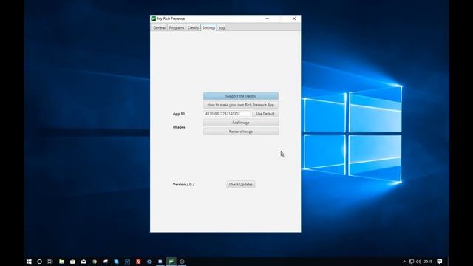The width and height of the screenshot is (473, 266).
Task: Close the My Rich Presence window
Action: click(x=294, y=18)
